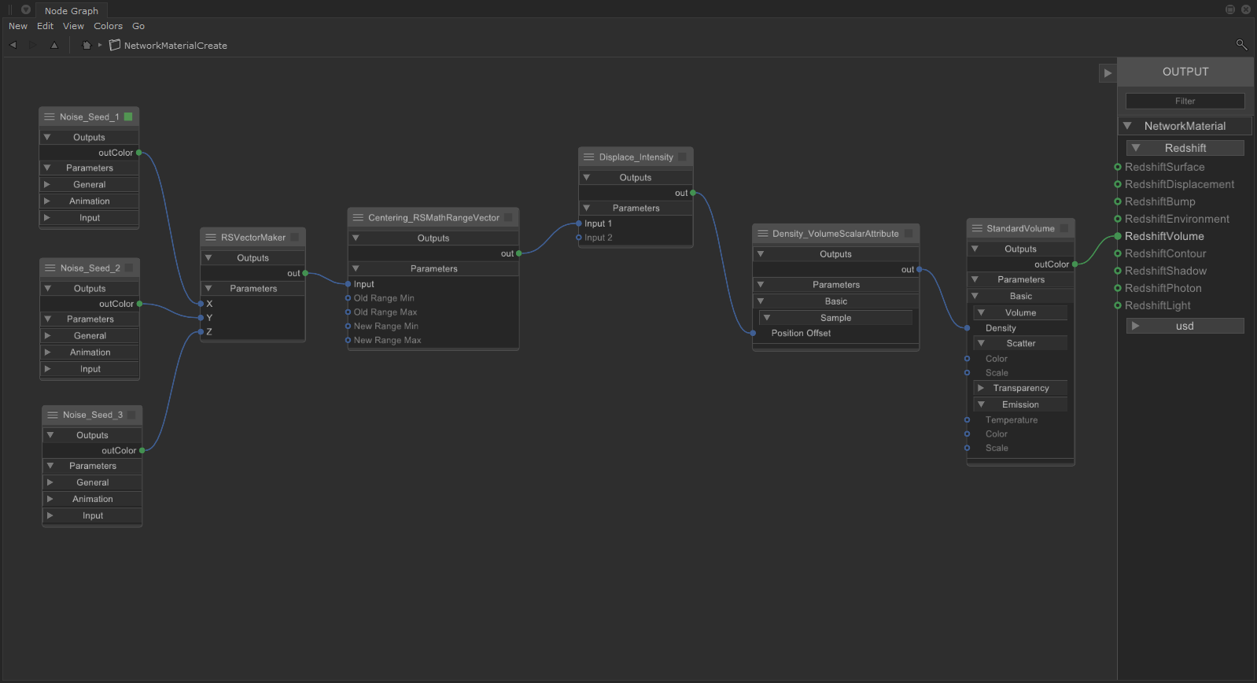Click the home icon in the breadcrumb bar

pyautogui.click(x=87, y=45)
